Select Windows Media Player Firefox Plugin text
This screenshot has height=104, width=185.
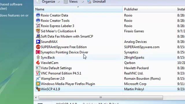(x=68, y=84)
